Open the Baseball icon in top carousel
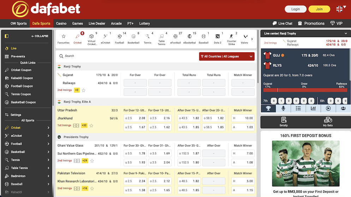The height and width of the screenshot is (197, 351). point(203,39)
